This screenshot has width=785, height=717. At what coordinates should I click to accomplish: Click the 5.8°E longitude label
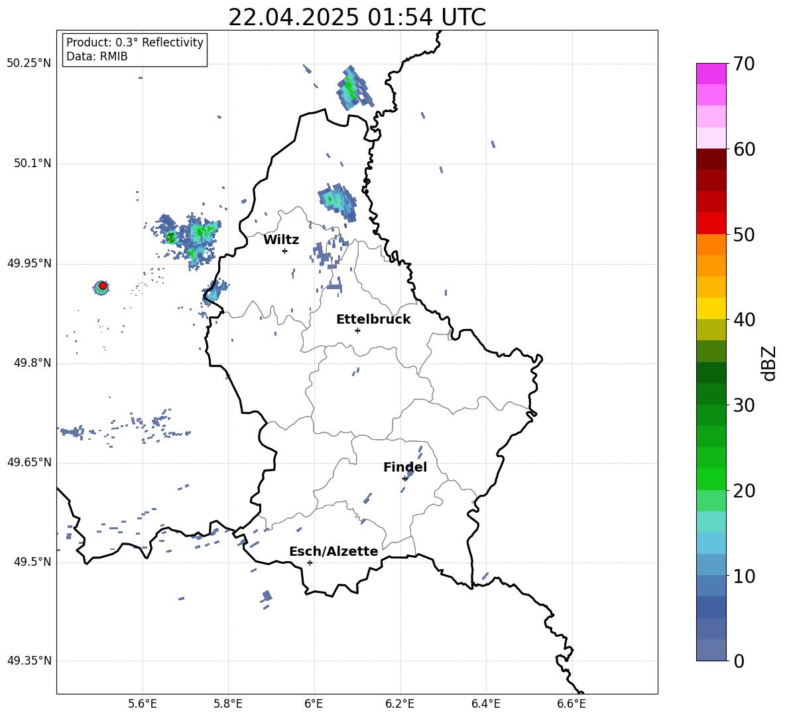228,704
